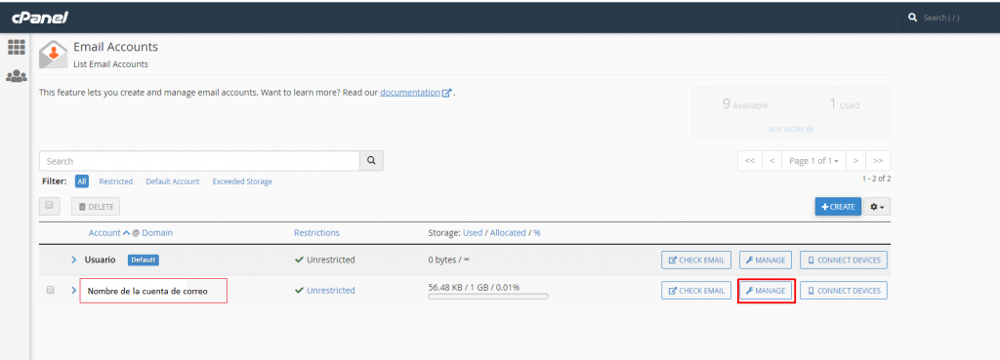The height and width of the screenshot is (360, 1000).
Task: Filter by Default Account
Action: [173, 181]
